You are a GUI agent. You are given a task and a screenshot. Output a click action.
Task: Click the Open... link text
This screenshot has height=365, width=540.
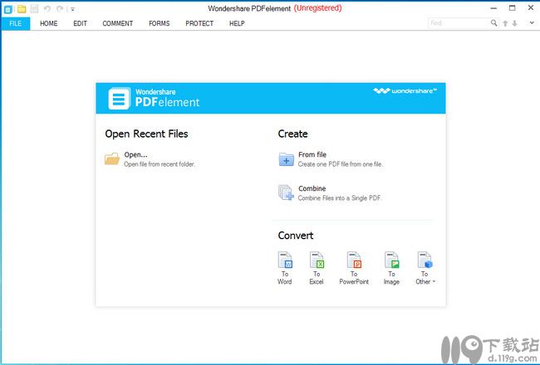pyautogui.click(x=135, y=155)
